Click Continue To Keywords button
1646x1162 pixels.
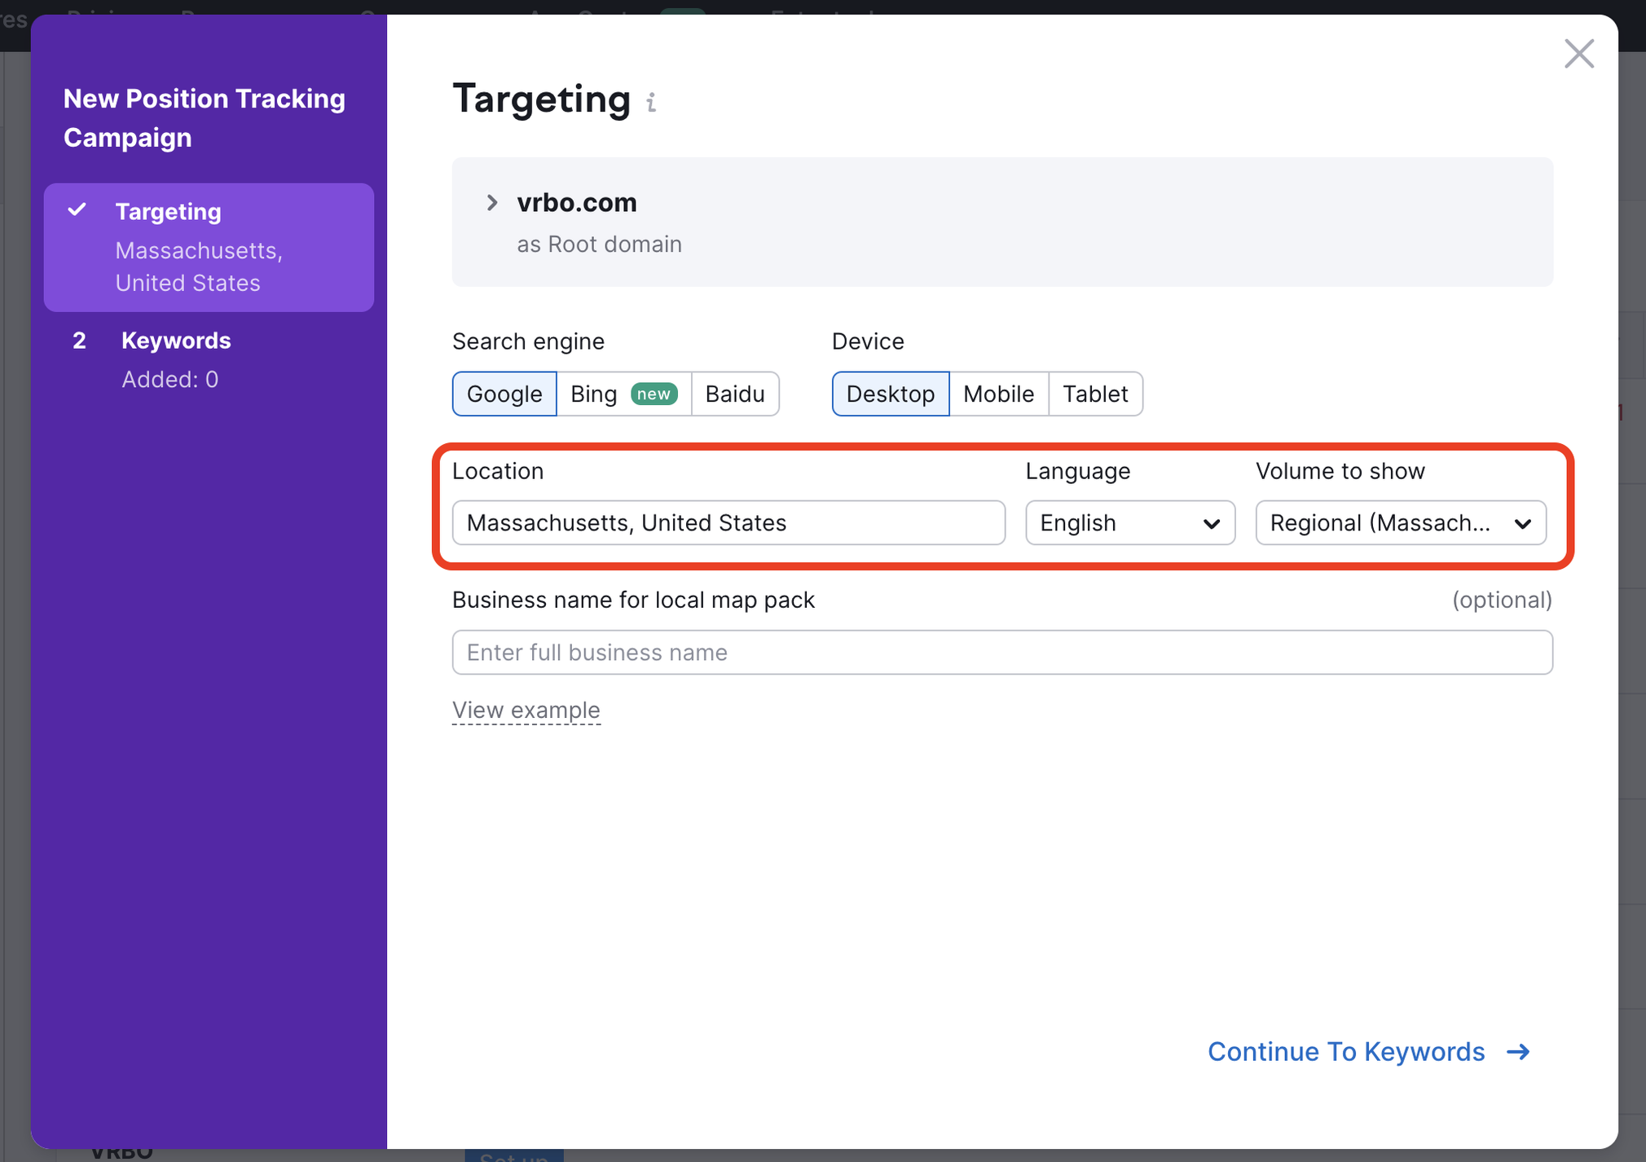pos(1369,1052)
